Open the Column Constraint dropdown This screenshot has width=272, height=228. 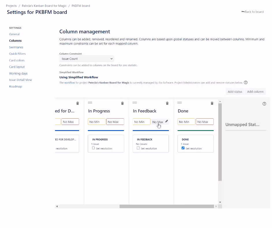tap(87, 59)
